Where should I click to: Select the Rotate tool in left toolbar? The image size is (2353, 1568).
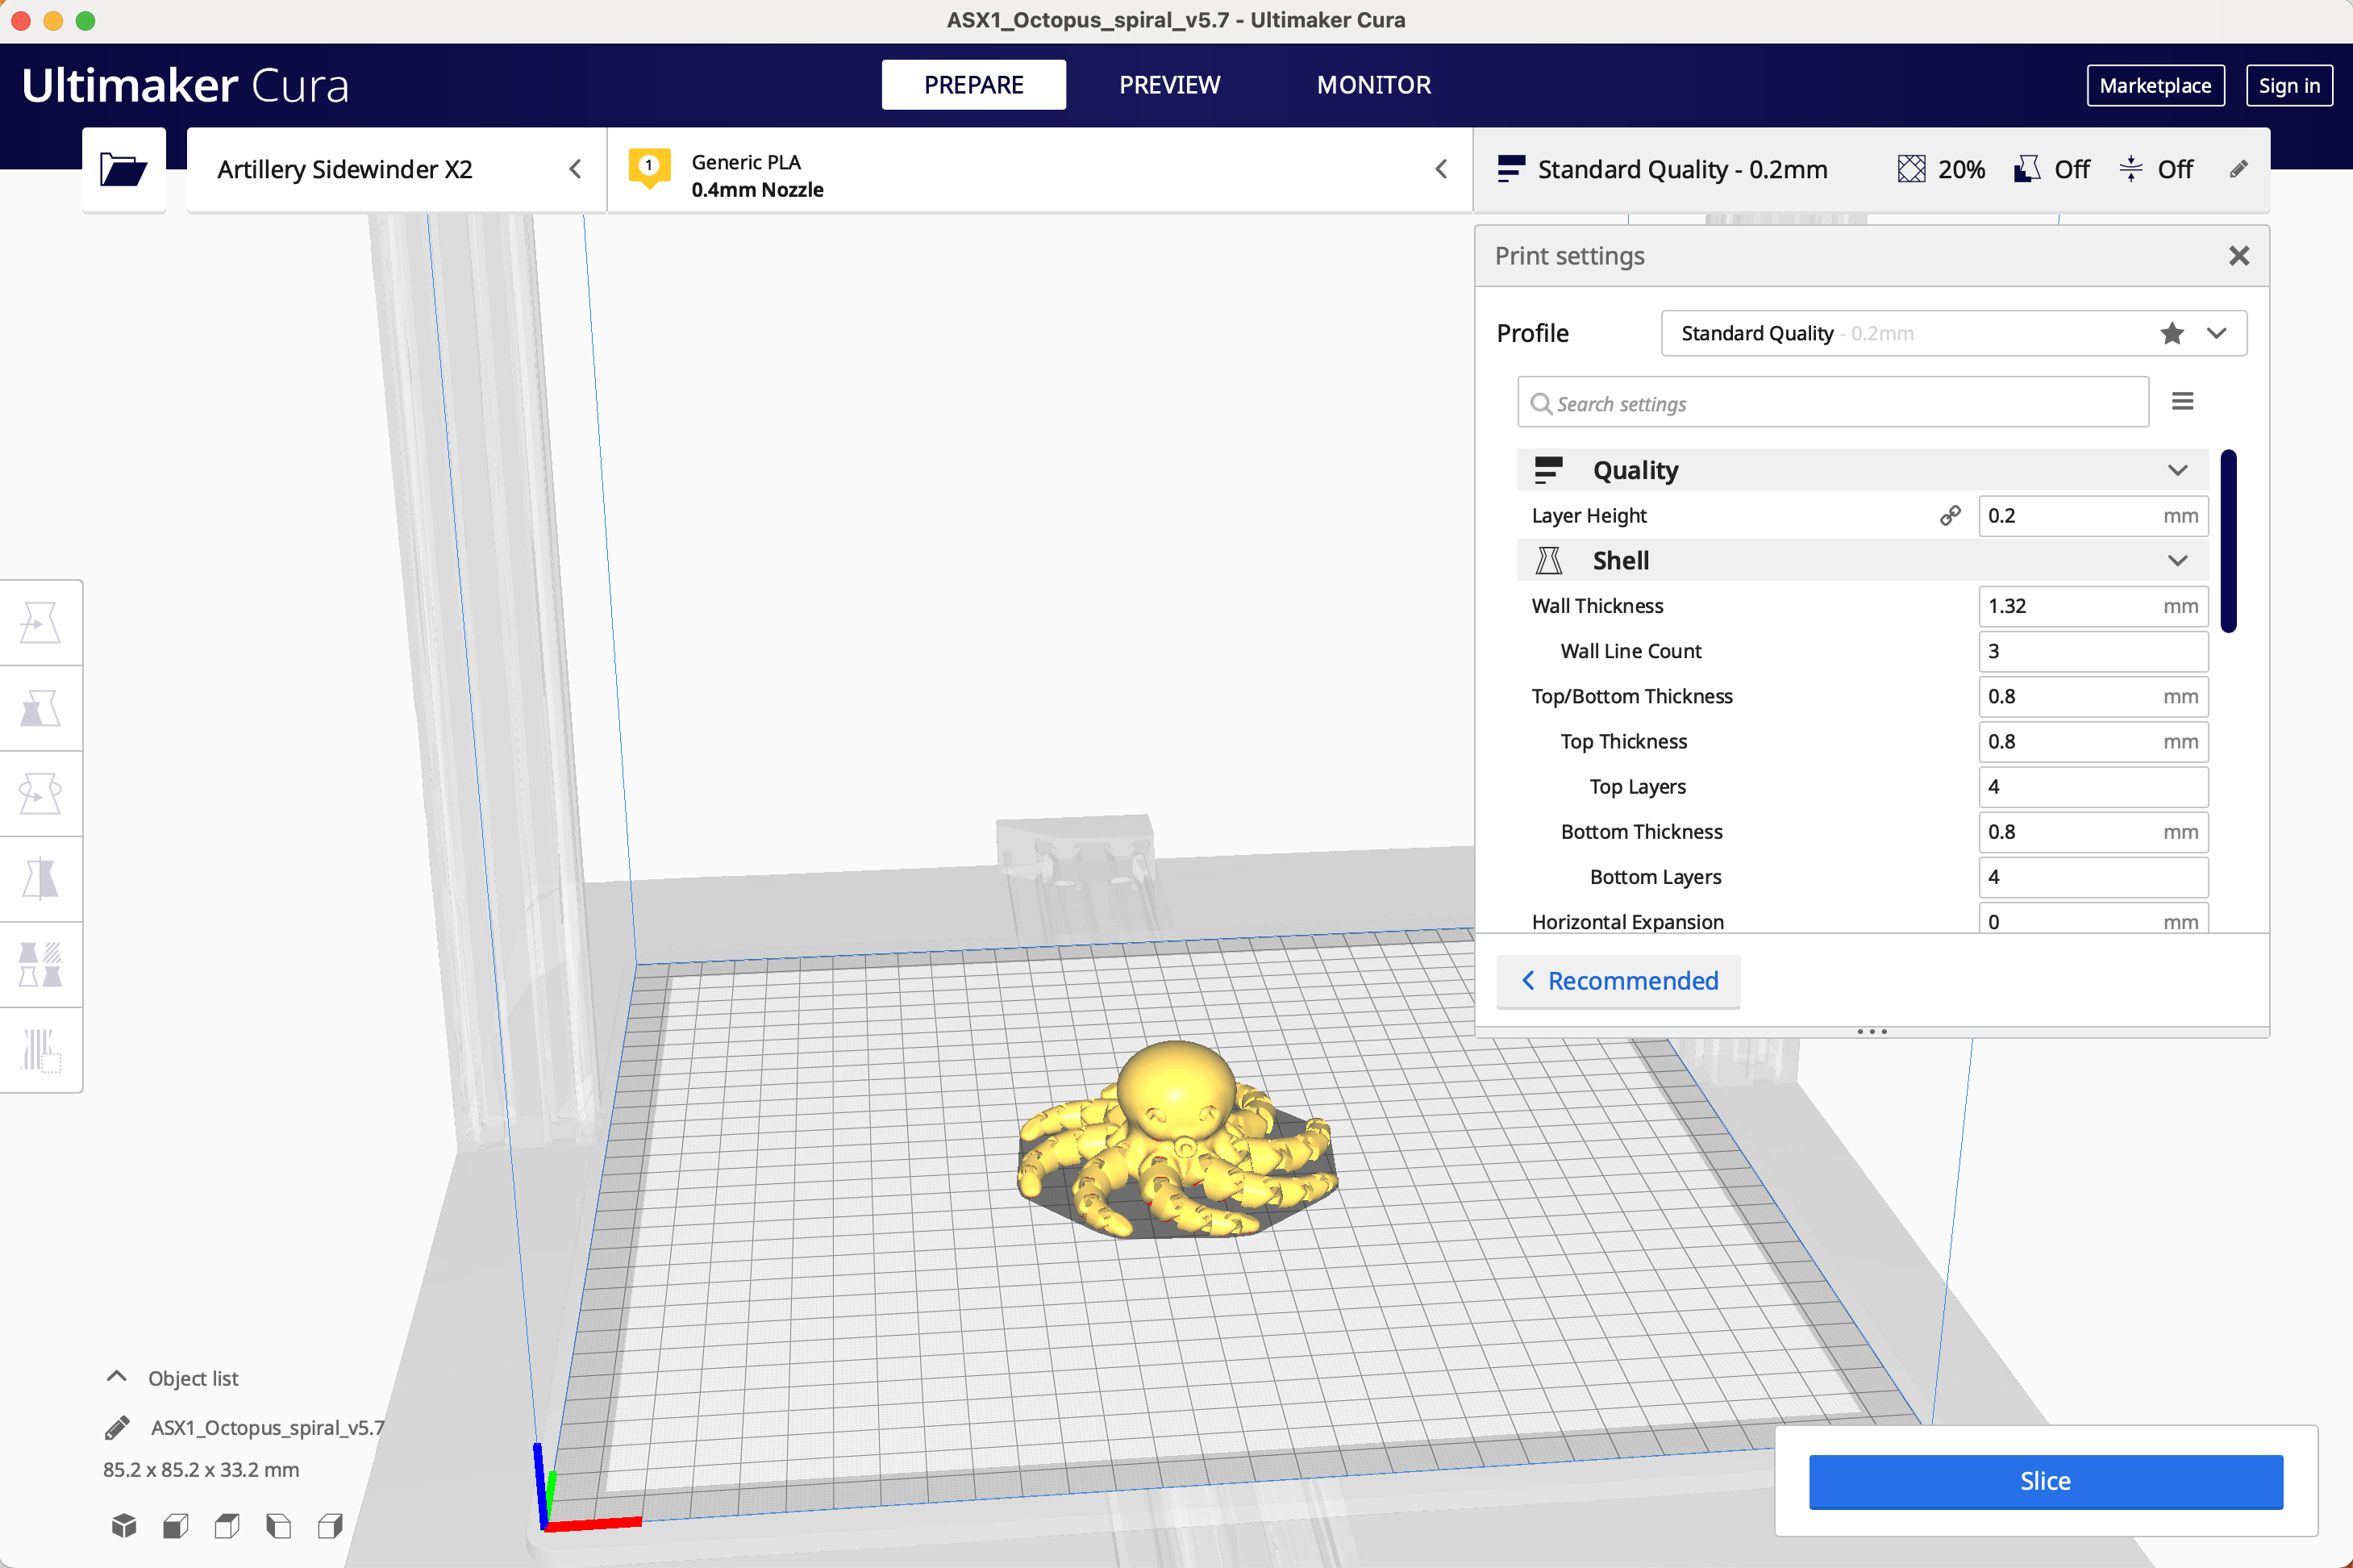[41, 794]
